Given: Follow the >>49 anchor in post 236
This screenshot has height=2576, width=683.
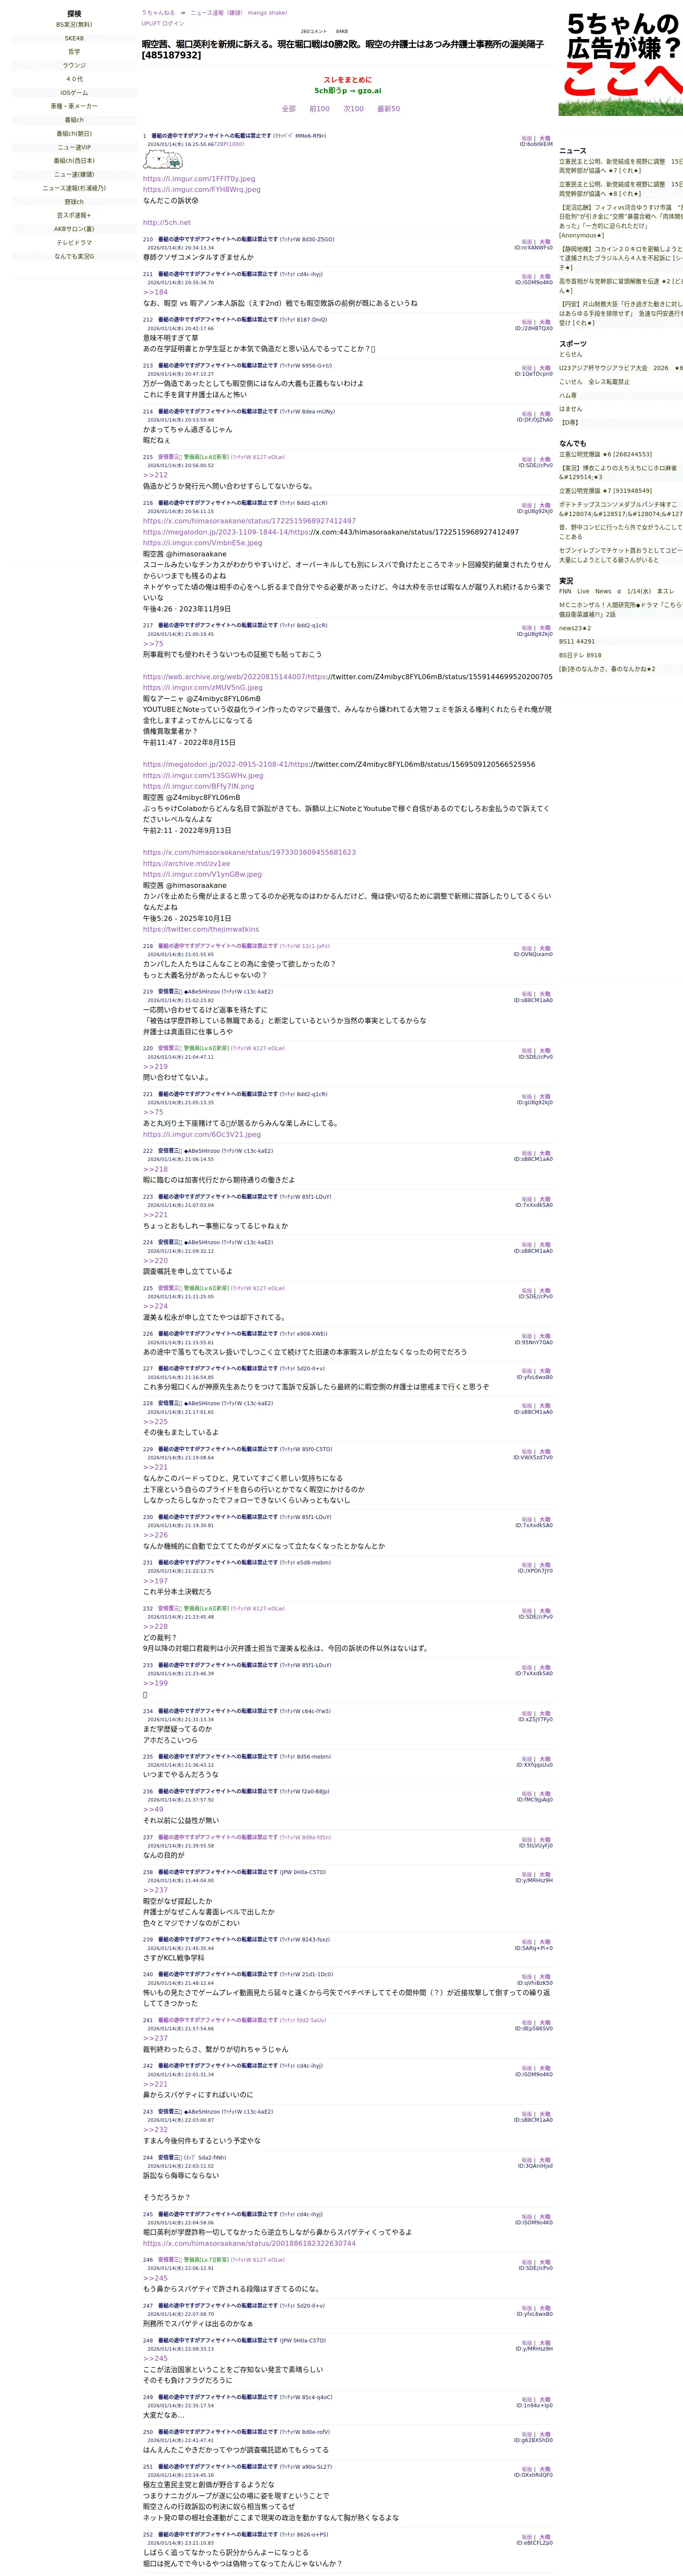Looking at the screenshot, I should pos(153,1809).
